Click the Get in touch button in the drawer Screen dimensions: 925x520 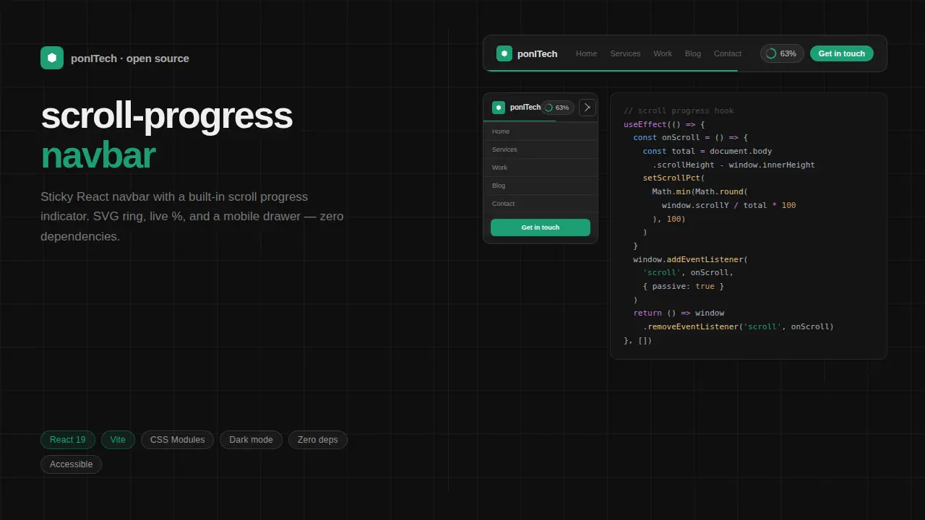tap(541, 227)
